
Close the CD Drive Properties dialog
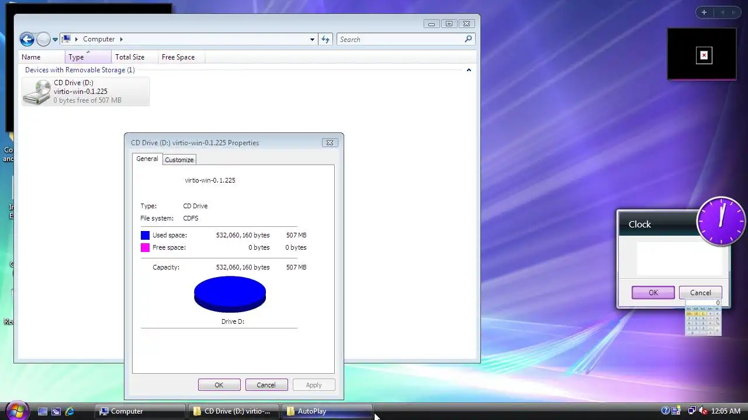330,142
